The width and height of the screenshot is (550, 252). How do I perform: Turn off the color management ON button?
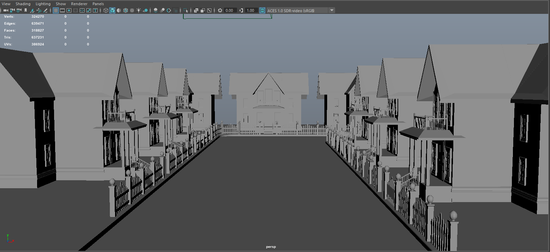pos(262,10)
